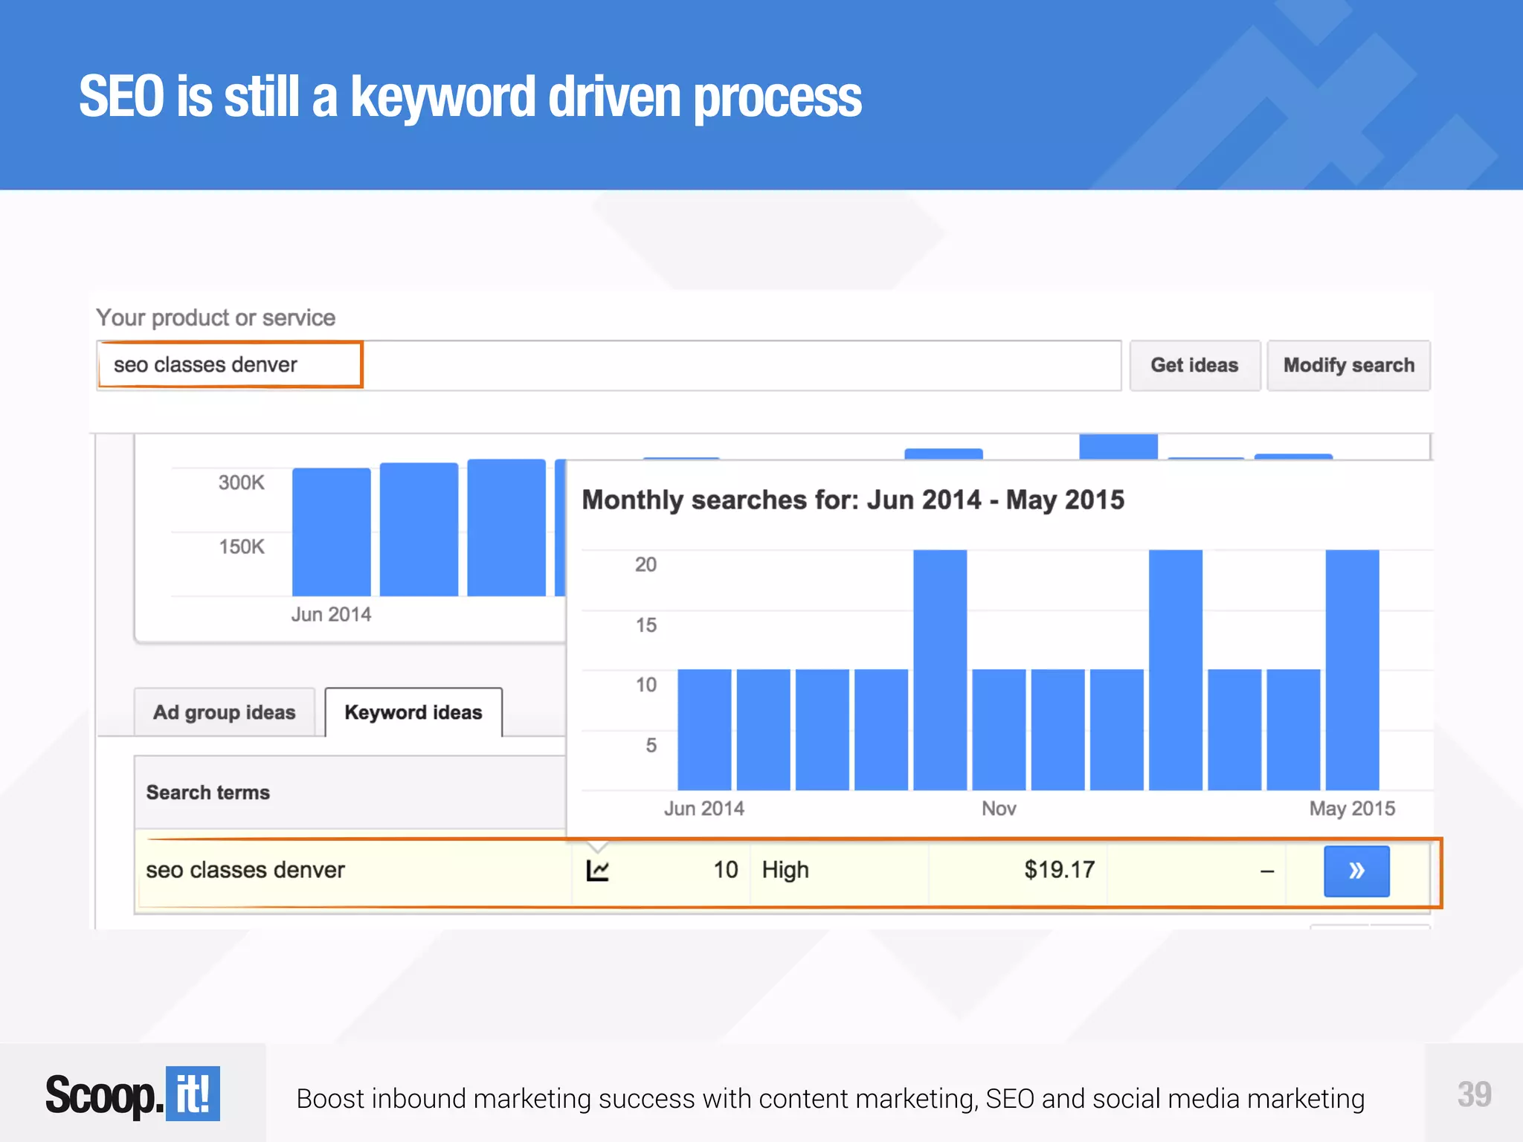
Task: Select the seo classes denver keyword row text
Action: tap(245, 870)
